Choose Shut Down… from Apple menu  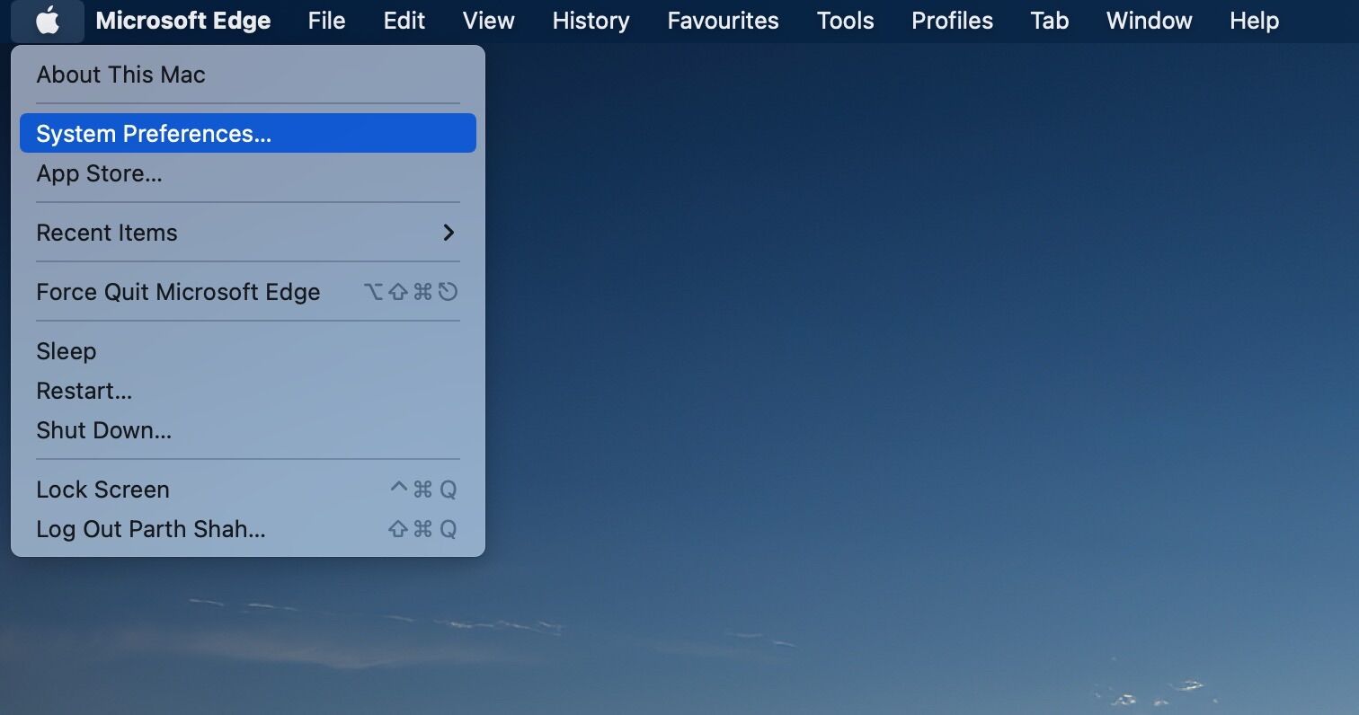pos(248,430)
